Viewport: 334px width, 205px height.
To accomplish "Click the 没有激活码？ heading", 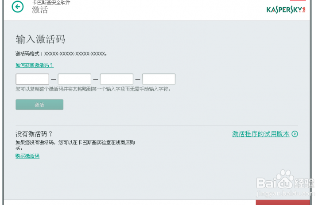I will point(34,134).
